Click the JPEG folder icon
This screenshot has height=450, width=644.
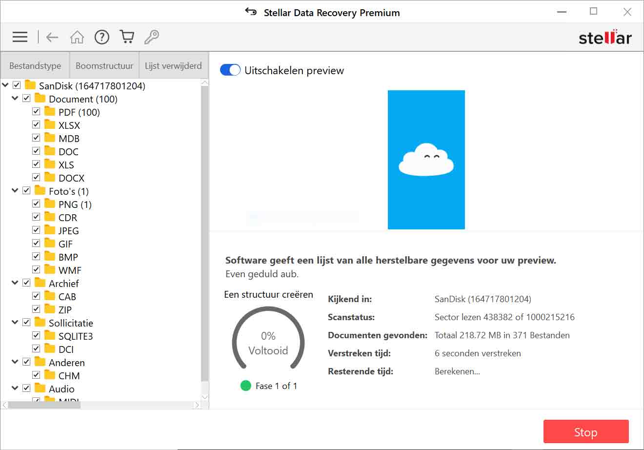click(50, 230)
